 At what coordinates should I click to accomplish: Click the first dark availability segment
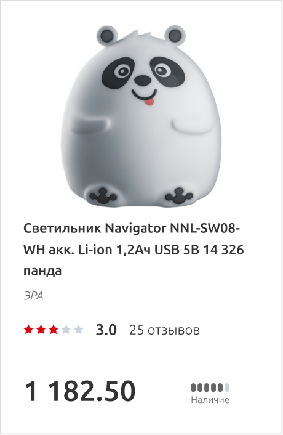(193, 388)
